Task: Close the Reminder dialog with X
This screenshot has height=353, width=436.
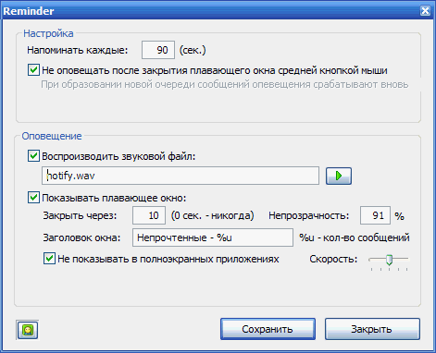Action: [x=425, y=11]
